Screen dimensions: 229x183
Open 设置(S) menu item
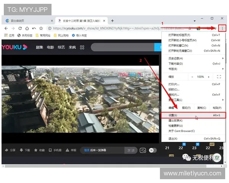[x=194, y=115]
